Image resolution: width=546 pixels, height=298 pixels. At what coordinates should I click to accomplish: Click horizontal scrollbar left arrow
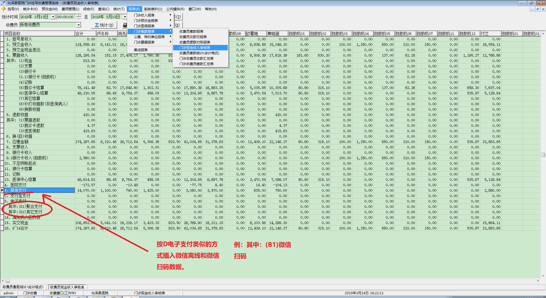pyautogui.click(x=3, y=281)
